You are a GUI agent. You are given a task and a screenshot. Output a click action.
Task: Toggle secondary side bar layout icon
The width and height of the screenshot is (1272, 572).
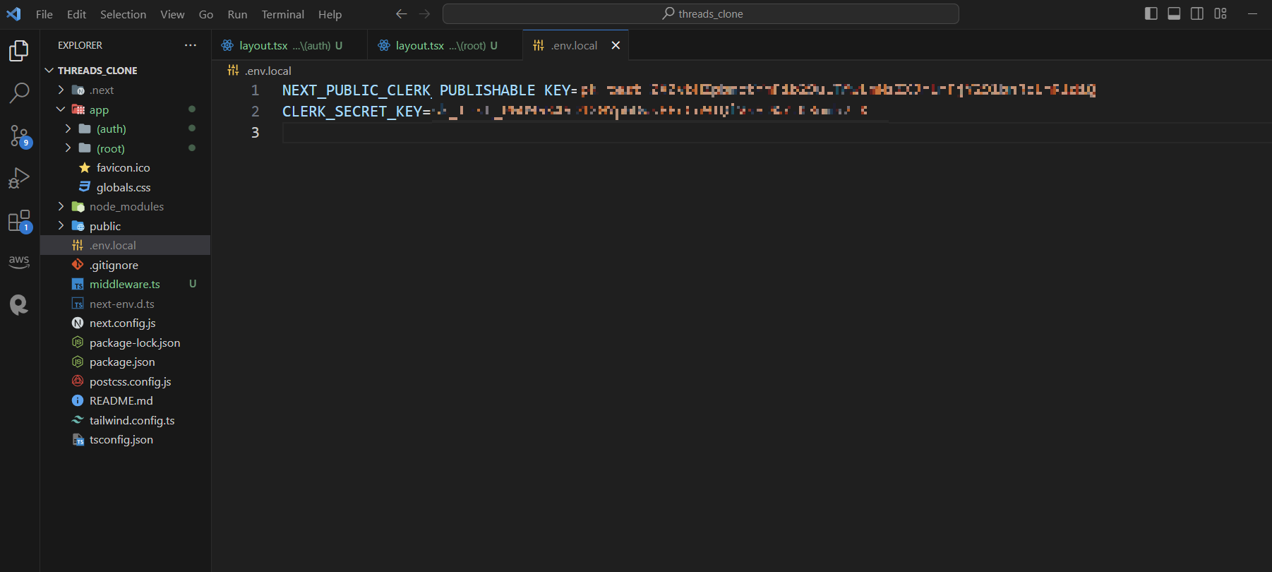[1197, 13]
